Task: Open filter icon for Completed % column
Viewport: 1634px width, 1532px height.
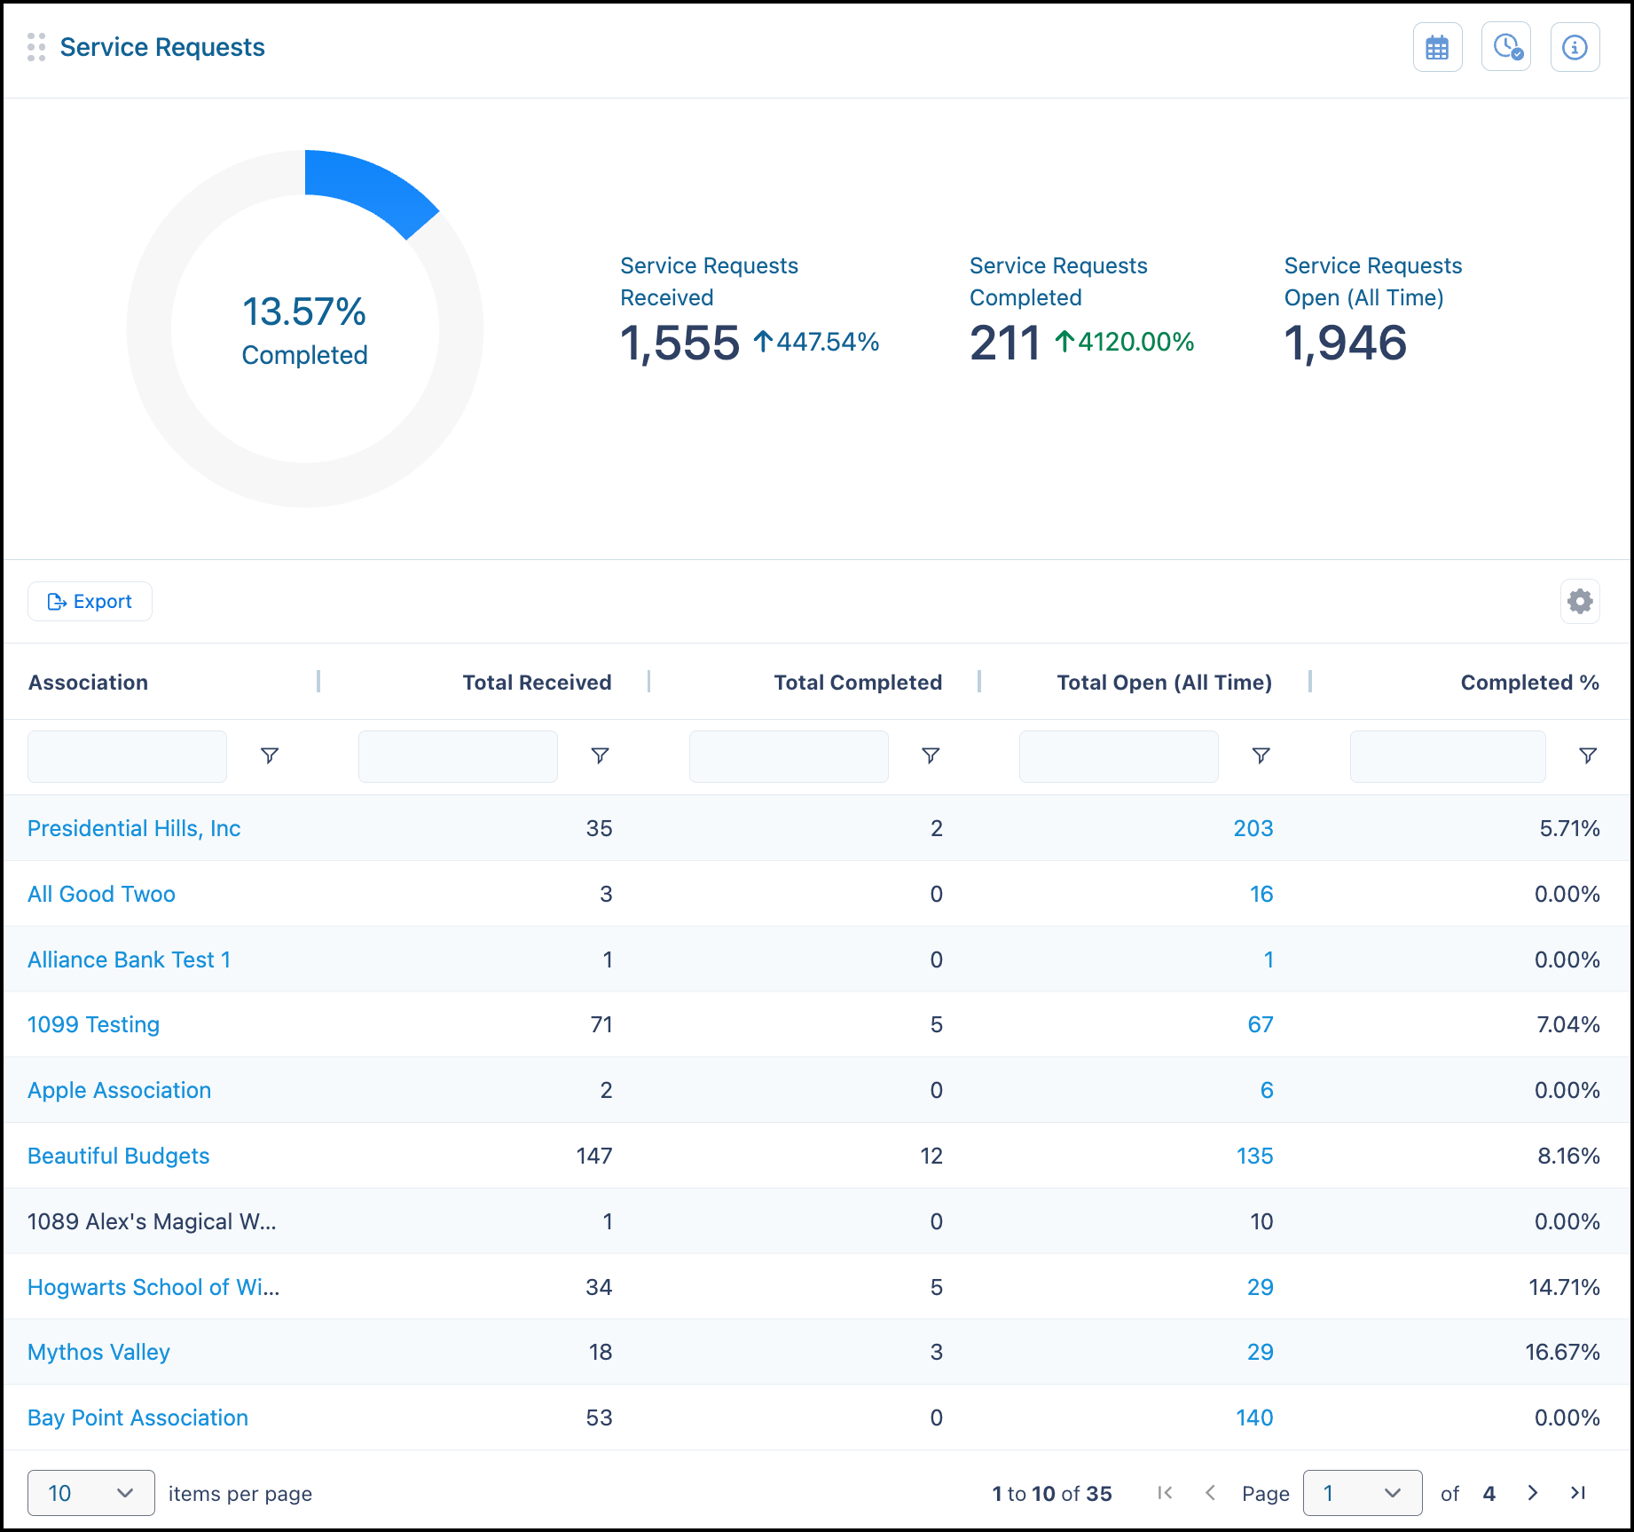Action: (1588, 755)
